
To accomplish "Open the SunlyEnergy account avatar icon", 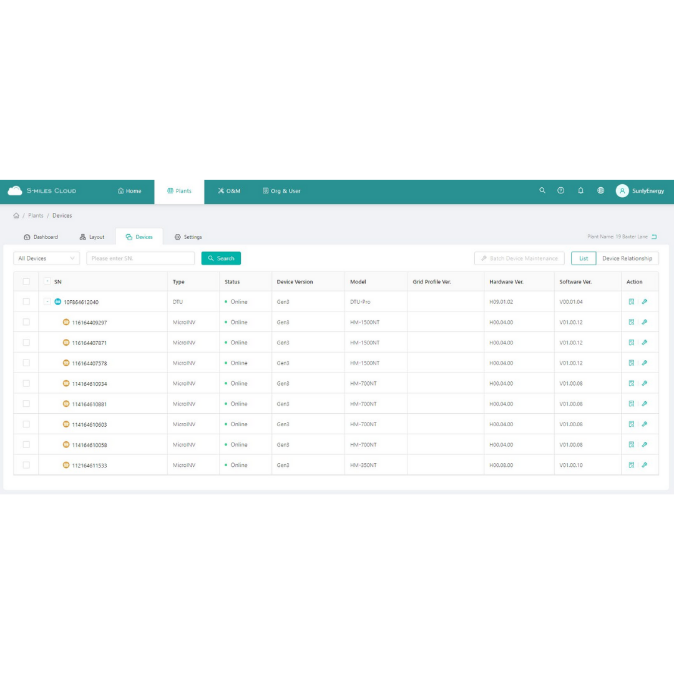I will tap(622, 191).
